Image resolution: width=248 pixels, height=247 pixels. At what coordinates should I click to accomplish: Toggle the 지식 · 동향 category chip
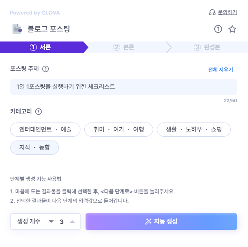[x=35, y=148]
